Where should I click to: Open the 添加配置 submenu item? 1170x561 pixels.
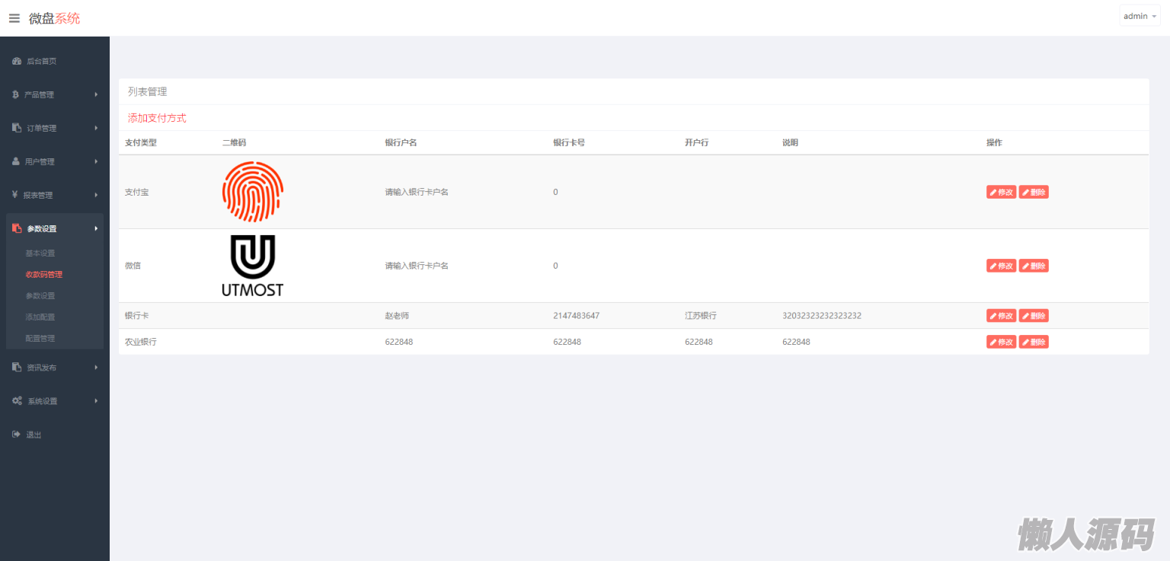pyautogui.click(x=40, y=317)
